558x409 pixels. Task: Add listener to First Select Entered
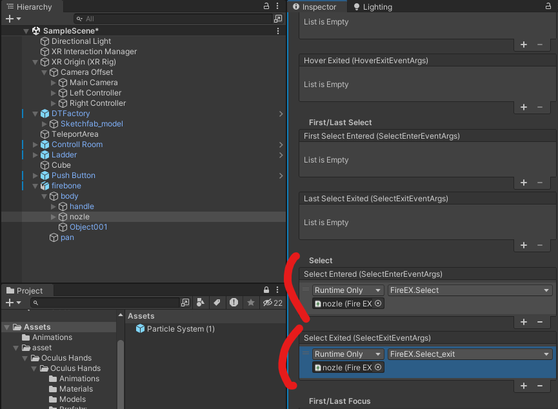pyautogui.click(x=523, y=183)
